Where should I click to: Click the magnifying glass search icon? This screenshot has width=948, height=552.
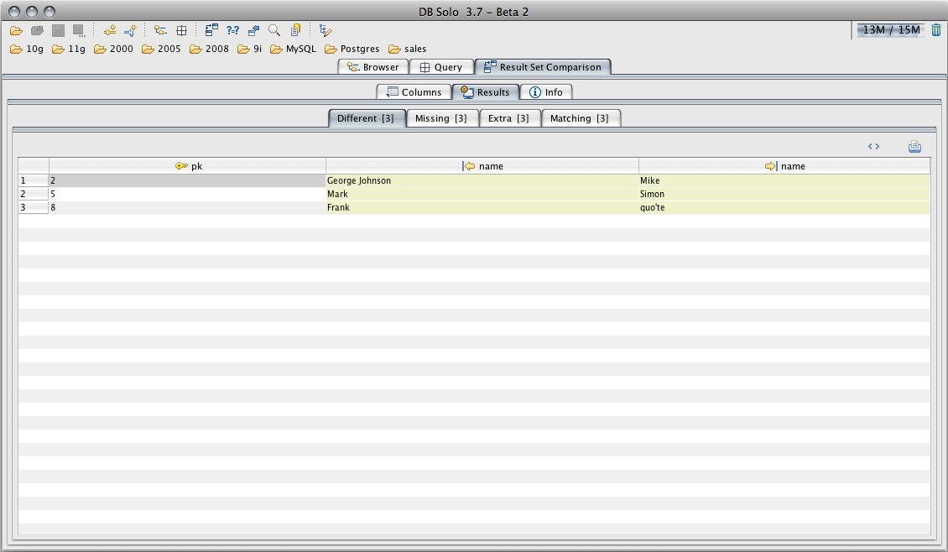tap(274, 30)
